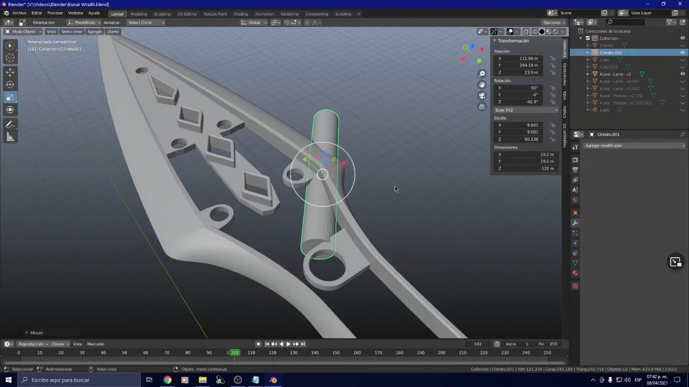Select the Measure ruler tool
689x387 pixels.
10,137
